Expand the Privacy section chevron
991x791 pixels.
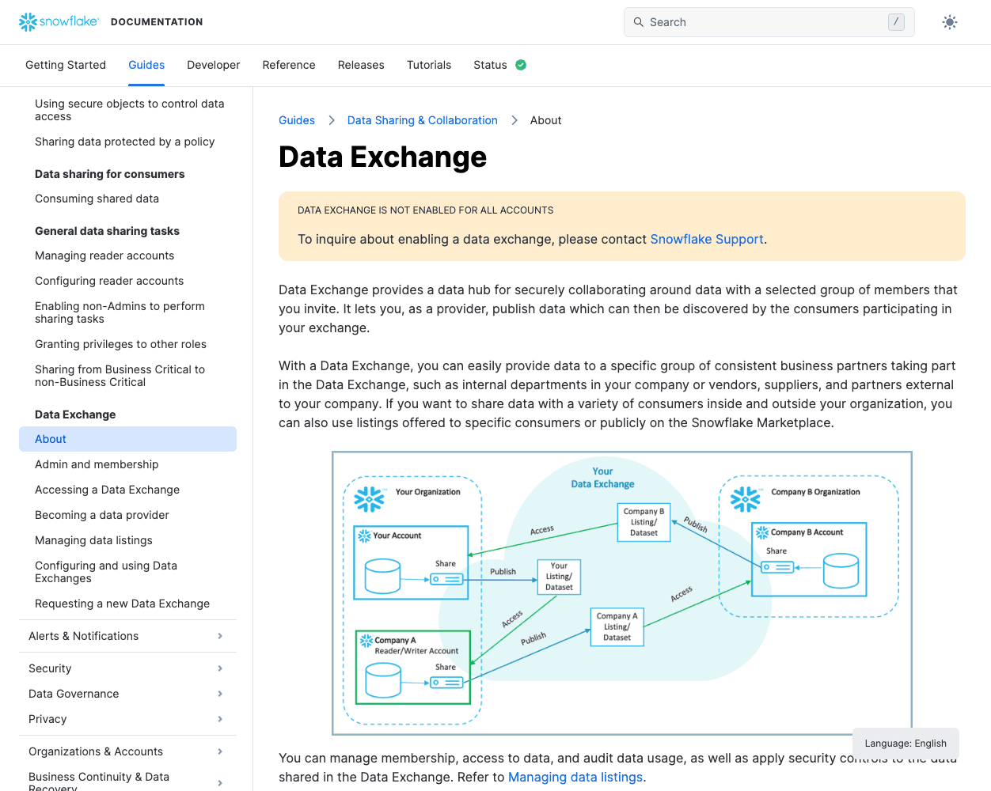click(220, 719)
